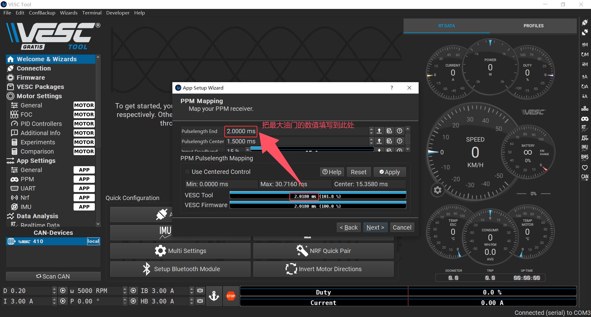591x317 pixels.
Task: Toggle the heart alive-packets icon
Action: point(585,167)
